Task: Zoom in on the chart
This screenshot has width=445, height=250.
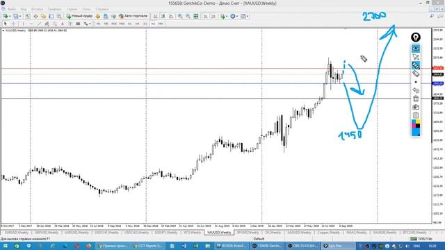Action: coord(180,16)
